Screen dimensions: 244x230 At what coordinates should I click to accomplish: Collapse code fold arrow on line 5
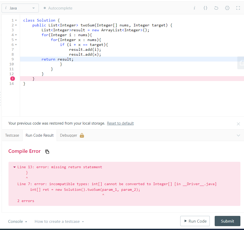click(16, 40)
